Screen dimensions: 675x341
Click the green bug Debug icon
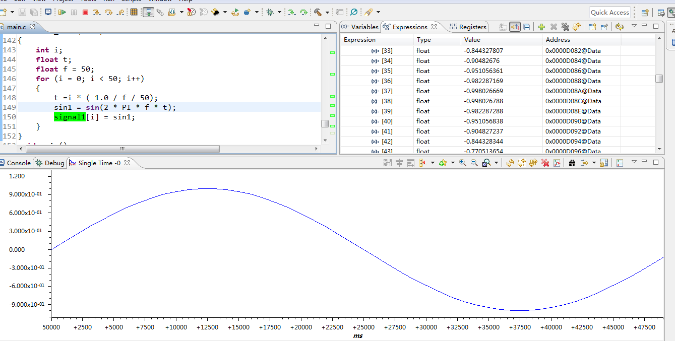270,12
